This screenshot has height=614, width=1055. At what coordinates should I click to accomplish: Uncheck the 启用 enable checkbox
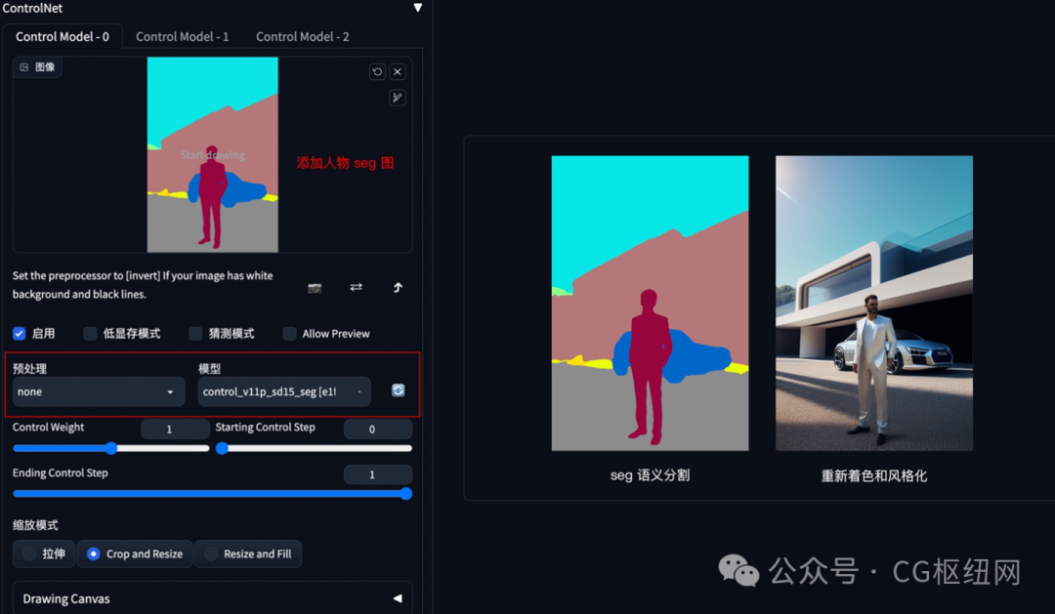pyautogui.click(x=19, y=334)
